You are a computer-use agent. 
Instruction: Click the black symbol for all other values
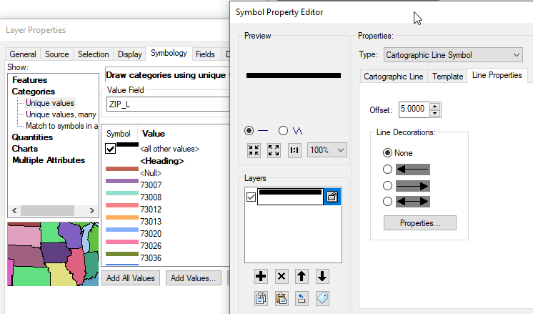127,144
